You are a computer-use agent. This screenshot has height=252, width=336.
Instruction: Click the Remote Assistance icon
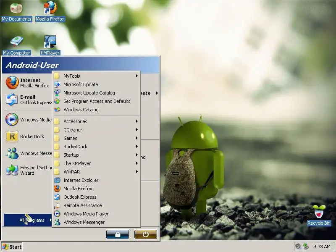(x=57, y=205)
